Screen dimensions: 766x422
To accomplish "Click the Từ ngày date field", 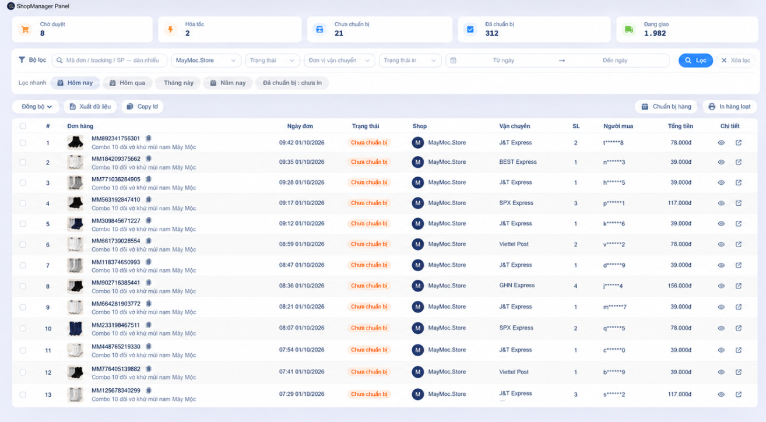I will (x=504, y=61).
